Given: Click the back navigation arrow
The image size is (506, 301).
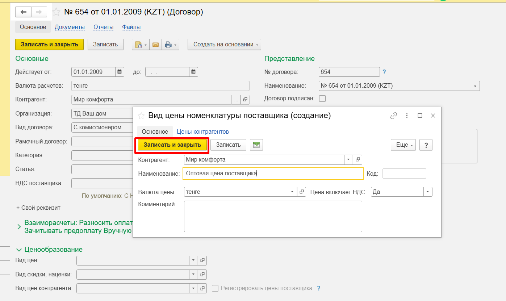Looking at the screenshot, I should (24, 12).
